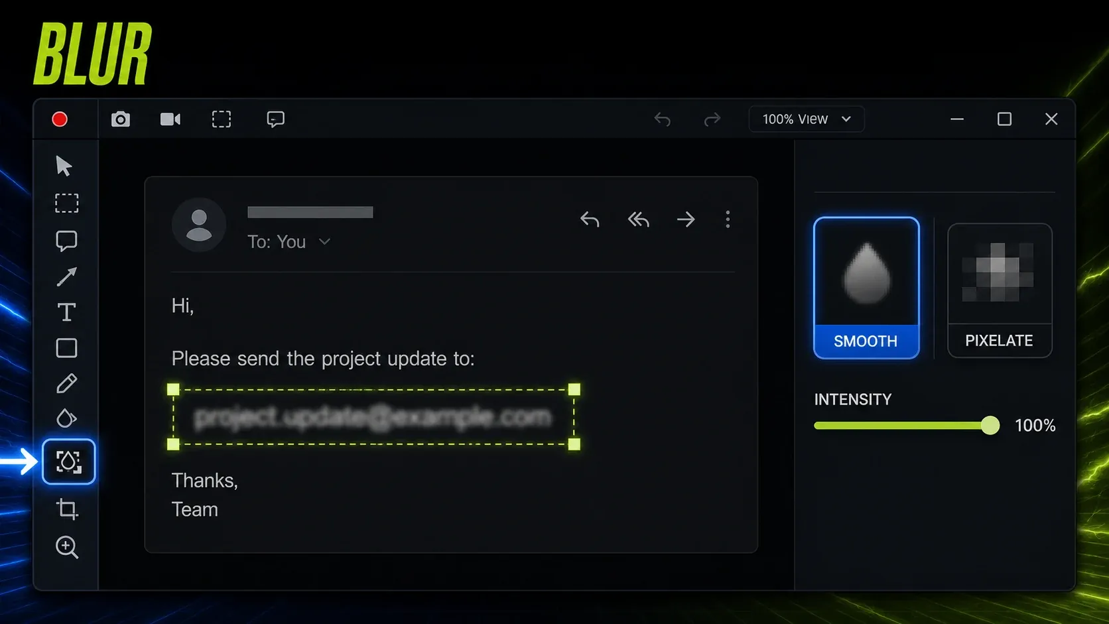
Task: Expand the To: You recipient chevron
Action: coord(324,242)
